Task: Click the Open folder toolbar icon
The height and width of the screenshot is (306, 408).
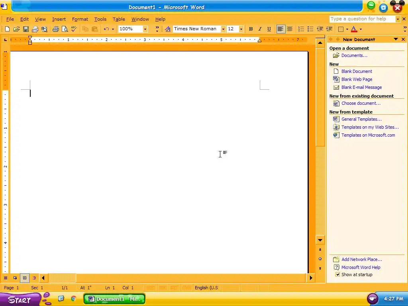Action: 17,29
